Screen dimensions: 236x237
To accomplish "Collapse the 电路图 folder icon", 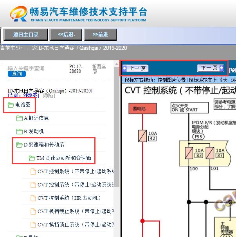I will tap(11, 105).
